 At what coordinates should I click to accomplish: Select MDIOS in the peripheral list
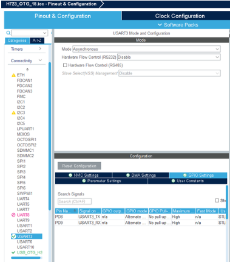click(23, 134)
